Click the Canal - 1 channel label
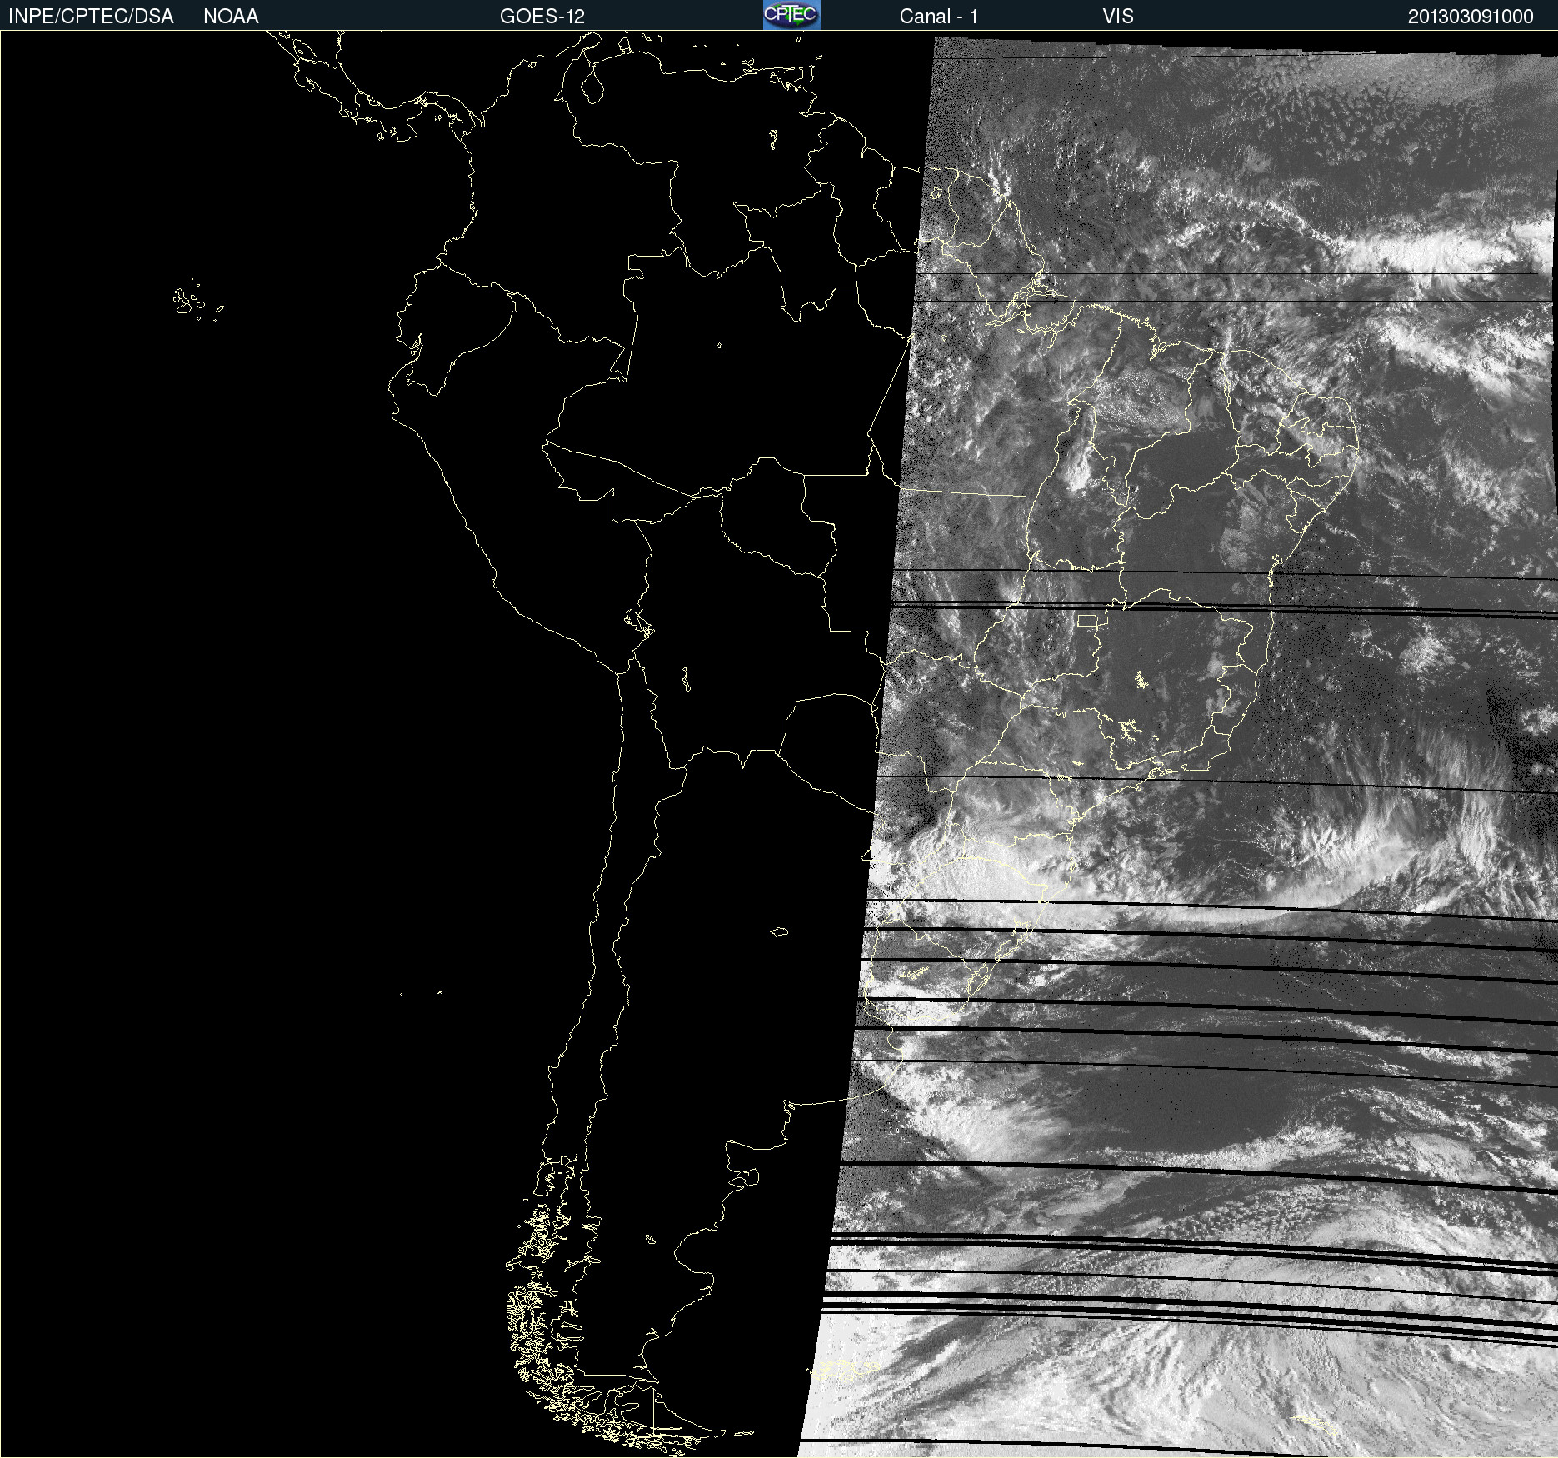Screen dimensions: 1558x1458 coord(939,17)
